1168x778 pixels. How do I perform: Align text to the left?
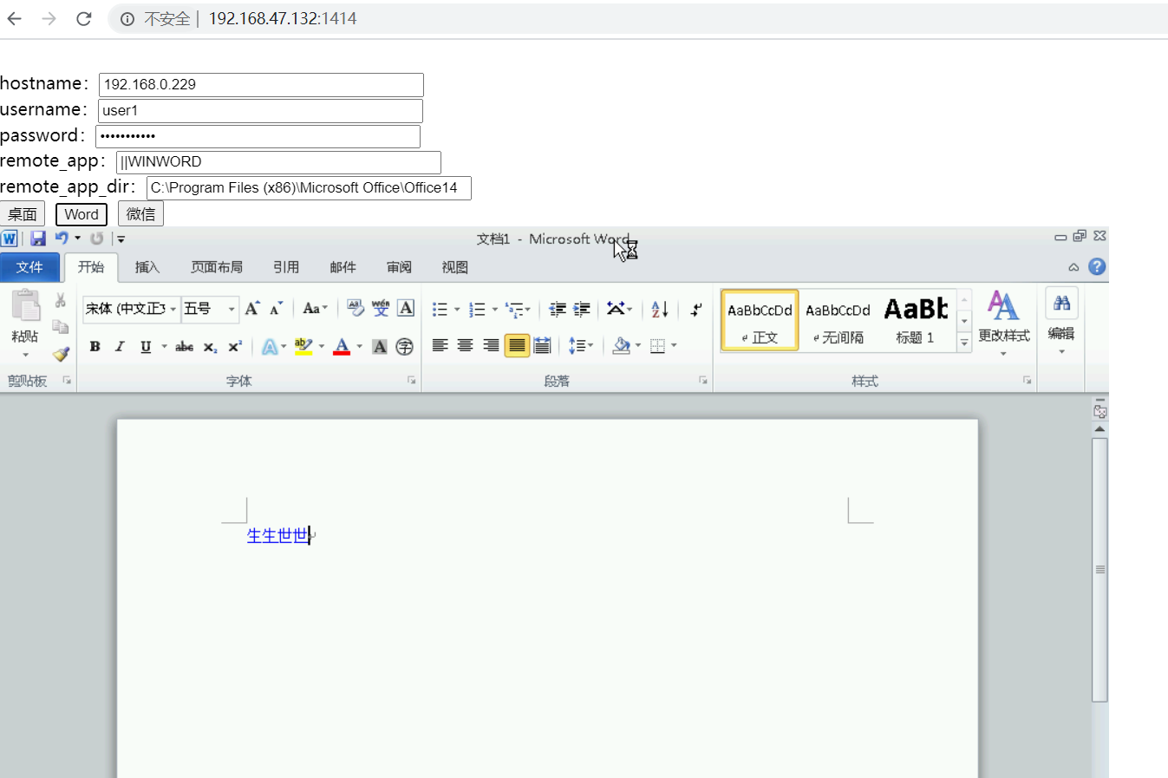[440, 346]
